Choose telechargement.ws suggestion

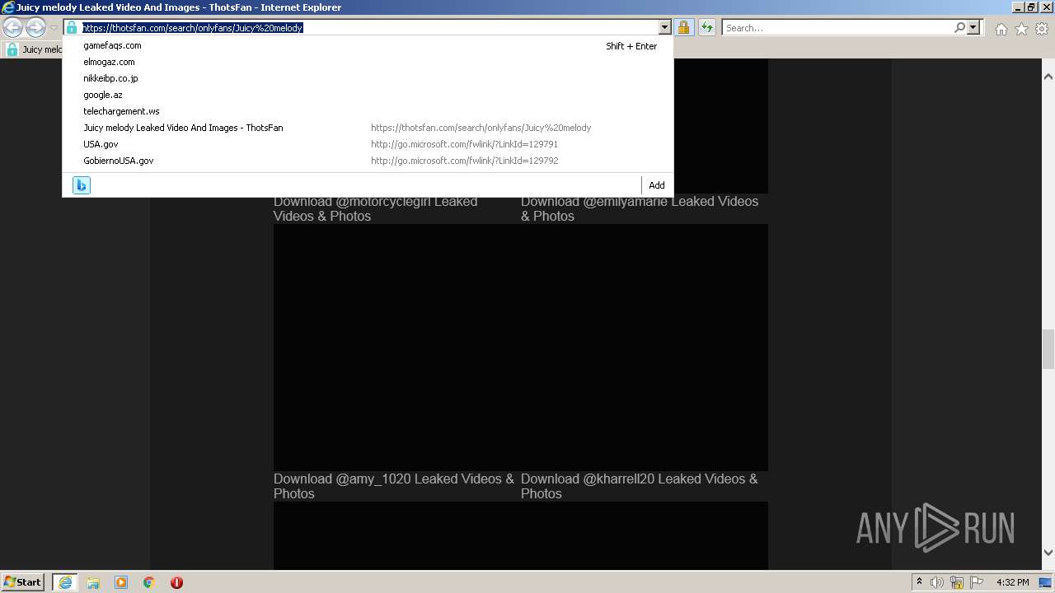pyautogui.click(x=368, y=111)
